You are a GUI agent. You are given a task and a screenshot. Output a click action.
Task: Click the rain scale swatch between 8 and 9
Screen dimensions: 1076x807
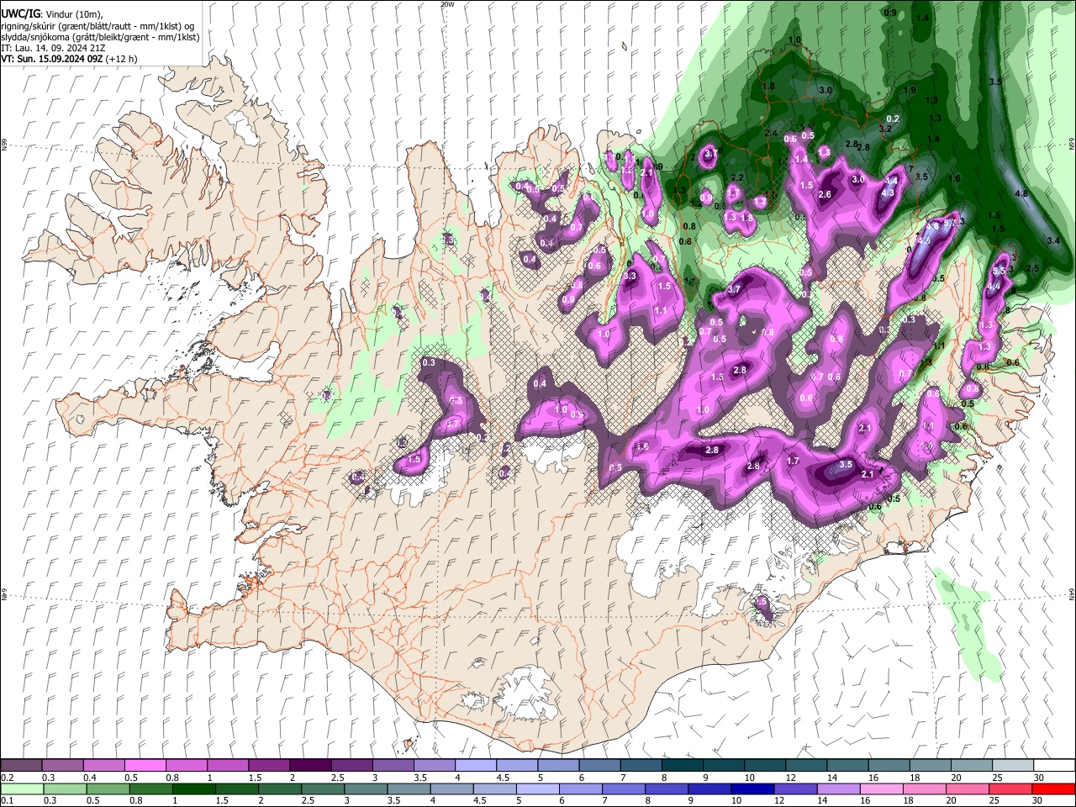[667, 789]
